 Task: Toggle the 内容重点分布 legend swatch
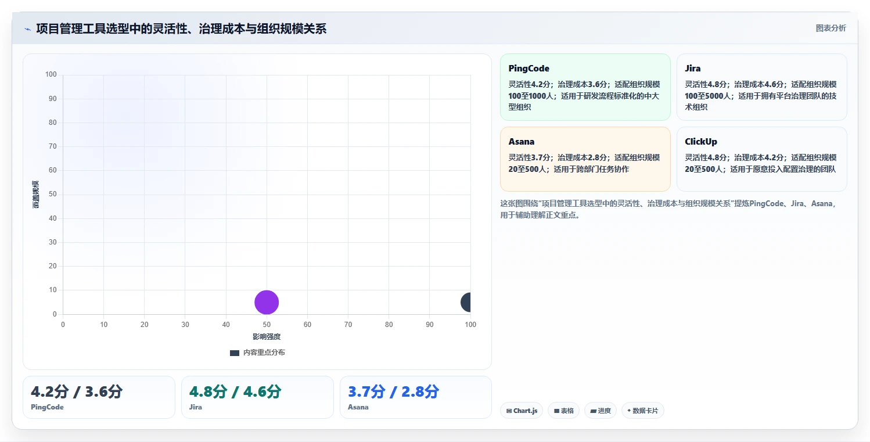pyautogui.click(x=235, y=353)
